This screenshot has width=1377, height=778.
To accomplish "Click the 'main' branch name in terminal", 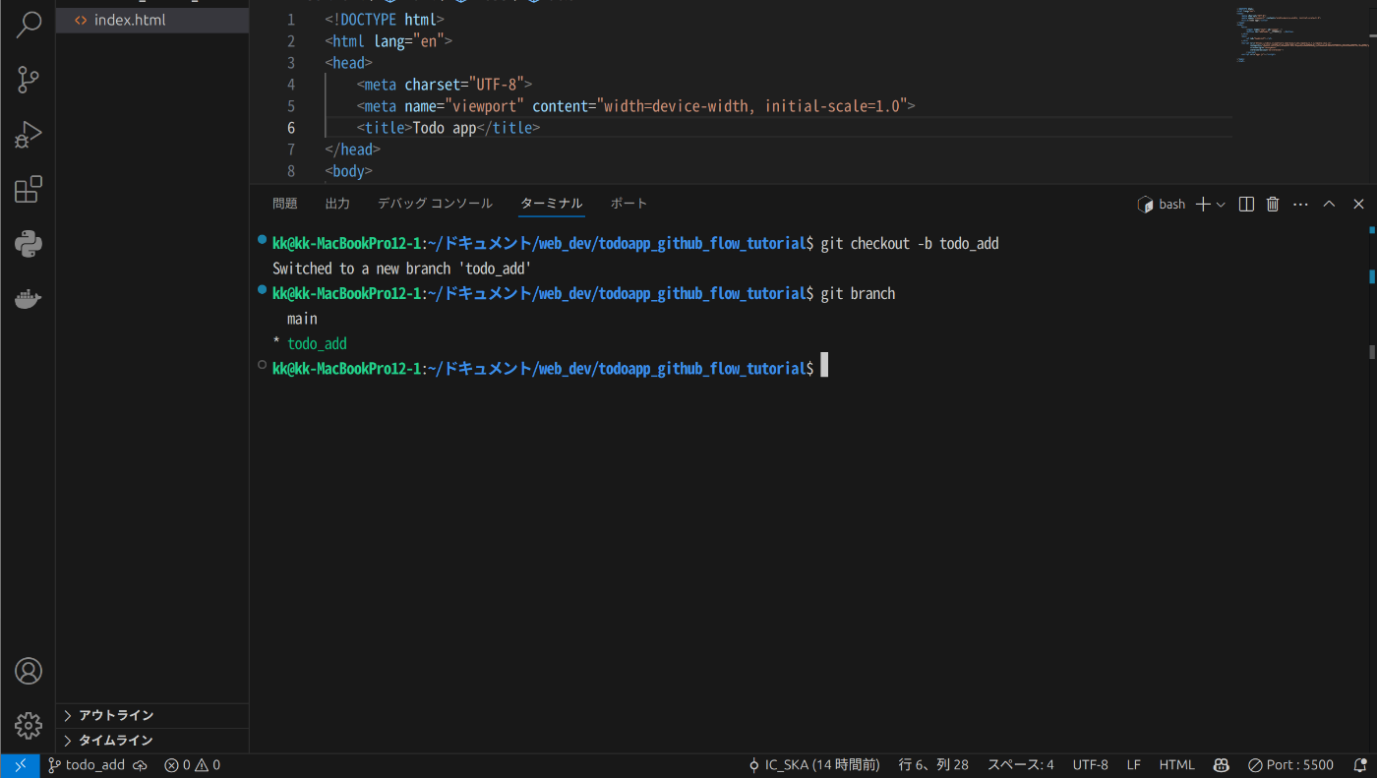I will click(x=302, y=319).
